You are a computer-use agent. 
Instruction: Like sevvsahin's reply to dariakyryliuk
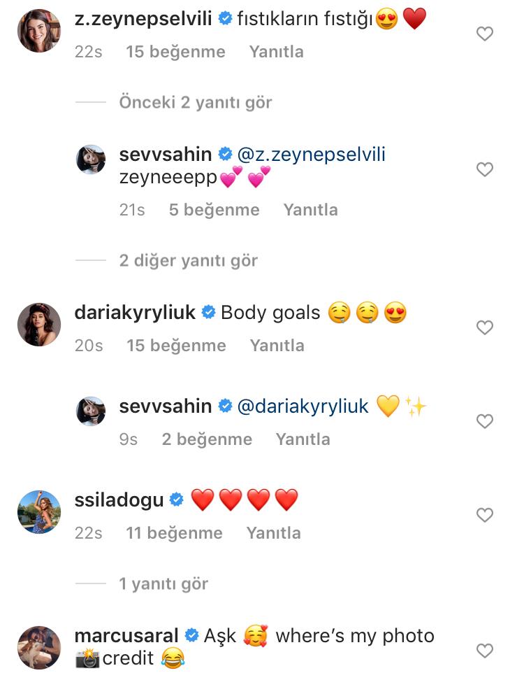pyautogui.click(x=485, y=421)
